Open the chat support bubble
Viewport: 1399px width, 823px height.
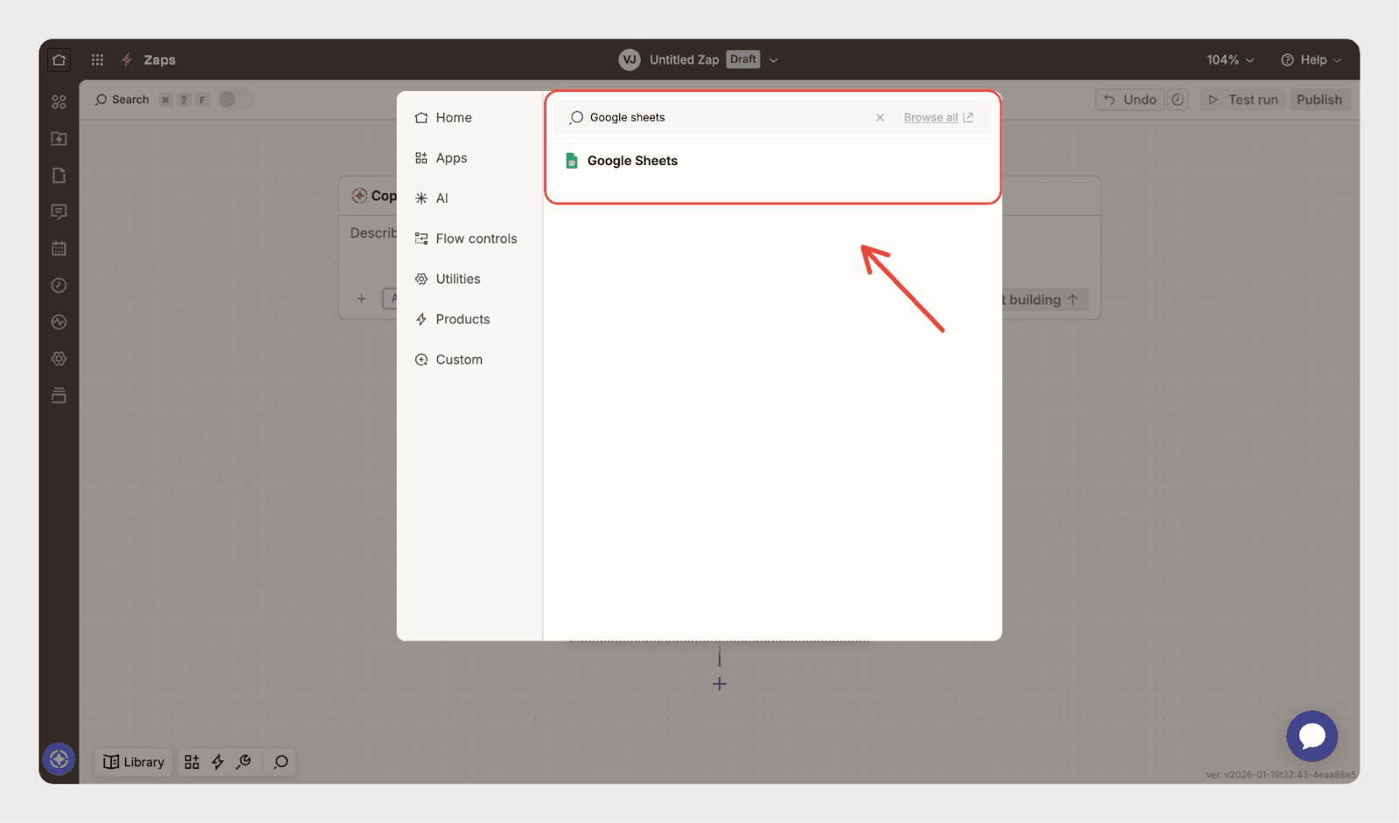[x=1312, y=736]
